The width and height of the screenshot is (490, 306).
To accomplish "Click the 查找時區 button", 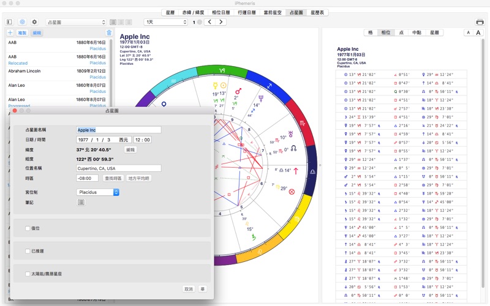I will pyautogui.click(x=113, y=178).
